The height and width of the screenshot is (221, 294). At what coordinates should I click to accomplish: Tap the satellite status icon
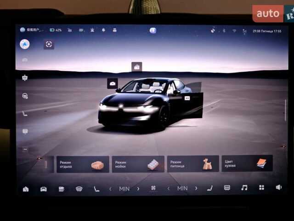coord(213,30)
